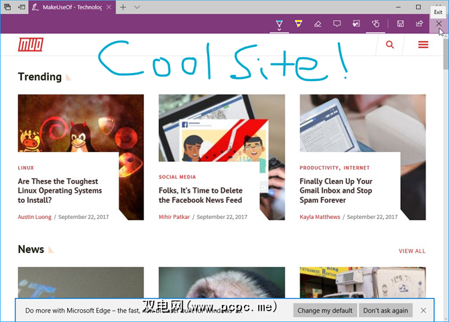Open the VIEW ALL news link
This screenshot has width=449, height=322.
[x=411, y=251]
